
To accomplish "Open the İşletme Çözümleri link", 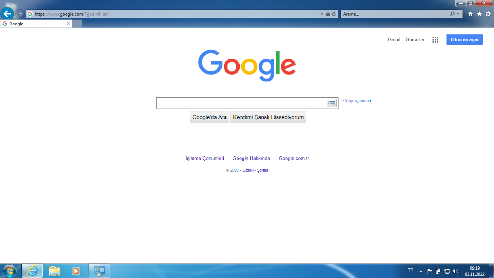I will tap(205, 159).
